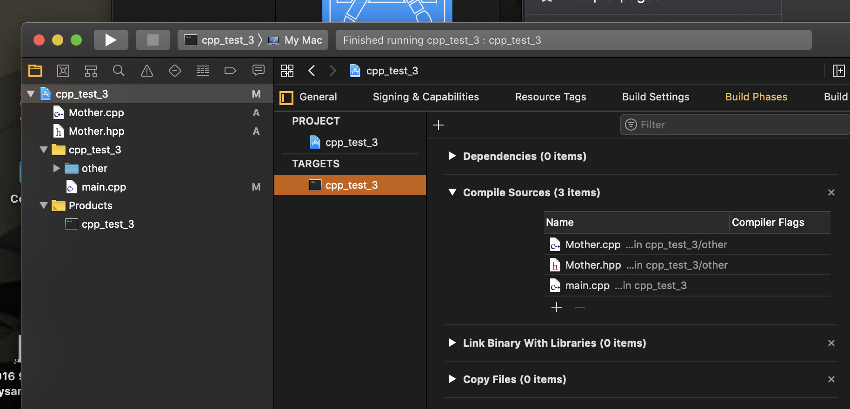The image size is (850, 409).
Task: Add editor pane with split icon
Action: [838, 71]
